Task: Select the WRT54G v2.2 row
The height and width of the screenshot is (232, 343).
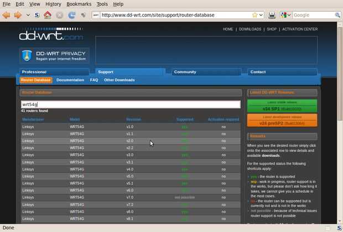Action: tap(131, 148)
